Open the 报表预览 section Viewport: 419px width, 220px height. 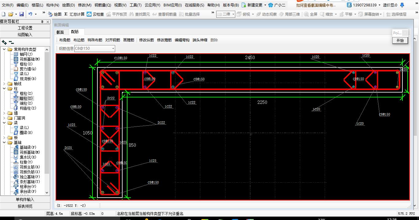25,206
